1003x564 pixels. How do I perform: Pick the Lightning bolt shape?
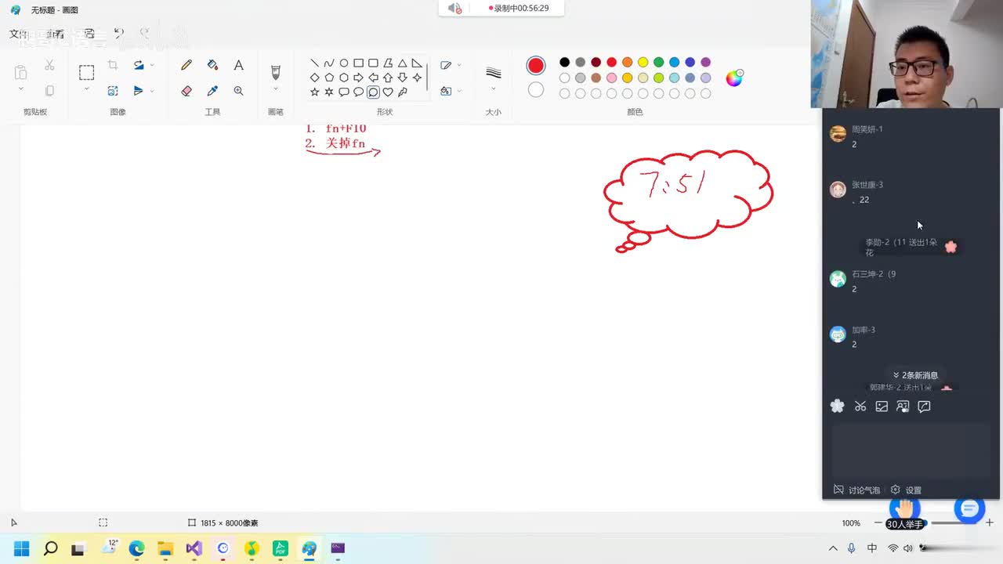402,92
